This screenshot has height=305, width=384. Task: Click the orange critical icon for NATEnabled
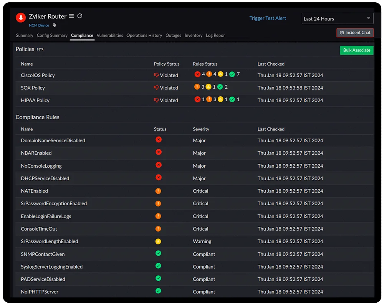(x=158, y=191)
